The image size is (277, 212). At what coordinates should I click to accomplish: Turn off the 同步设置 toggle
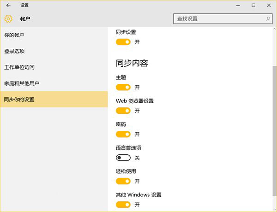[x=123, y=42]
